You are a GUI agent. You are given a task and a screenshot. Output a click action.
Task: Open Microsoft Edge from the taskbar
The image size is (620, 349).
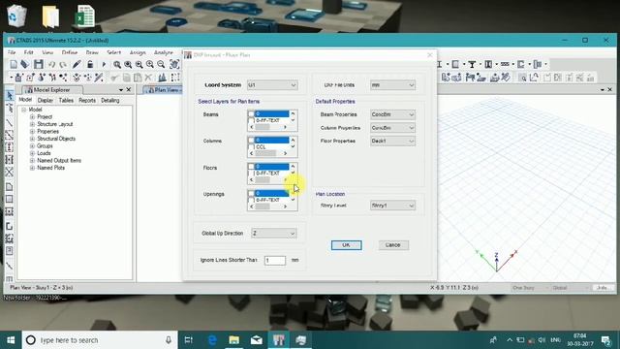212,340
